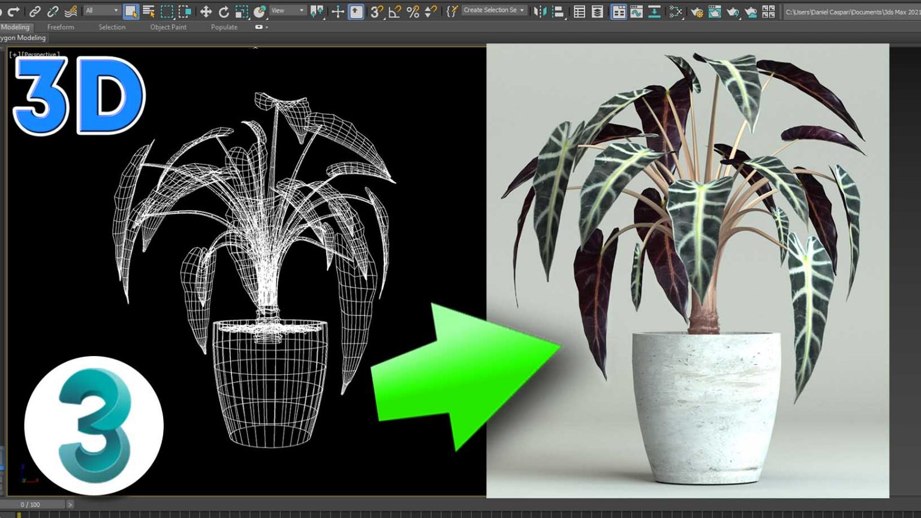Toggle the Percent Snap button

pyautogui.click(x=413, y=11)
